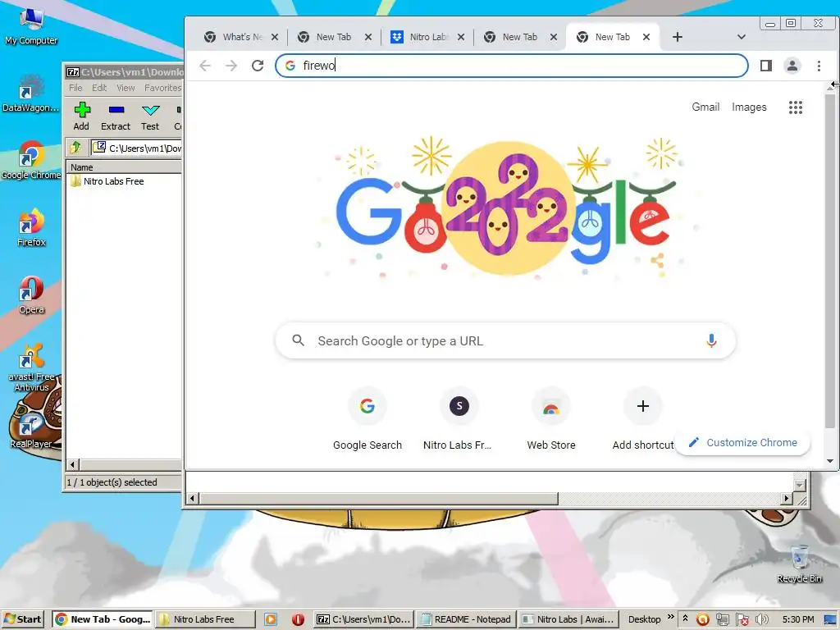Image resolution: width=840 pixels, height=630 pixels.
Task: Close the Nitro Labs tab
Action: pos(461,37)
